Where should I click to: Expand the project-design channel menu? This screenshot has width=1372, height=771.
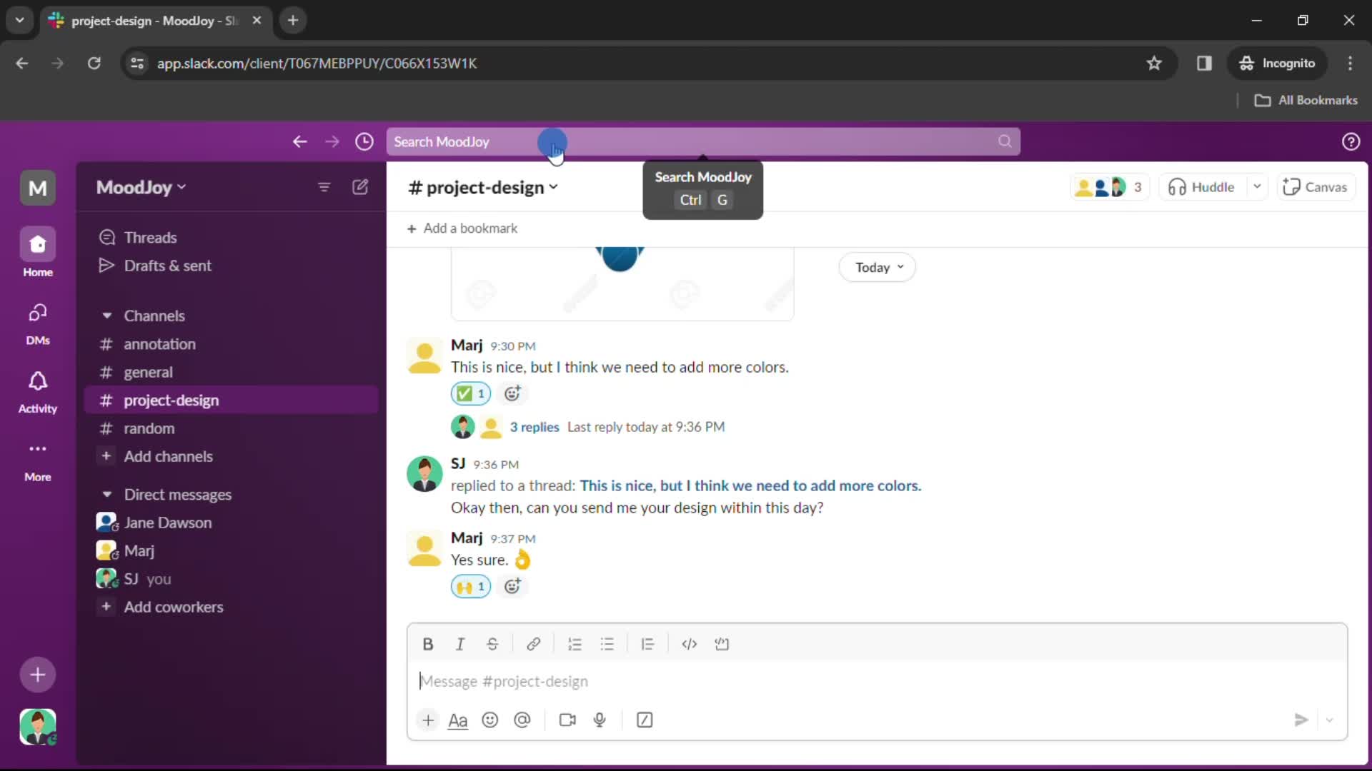click(552, 186)
